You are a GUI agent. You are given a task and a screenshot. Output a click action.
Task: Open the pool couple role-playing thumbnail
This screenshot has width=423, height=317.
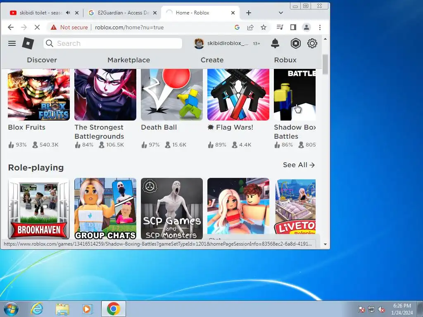point(238,206)
